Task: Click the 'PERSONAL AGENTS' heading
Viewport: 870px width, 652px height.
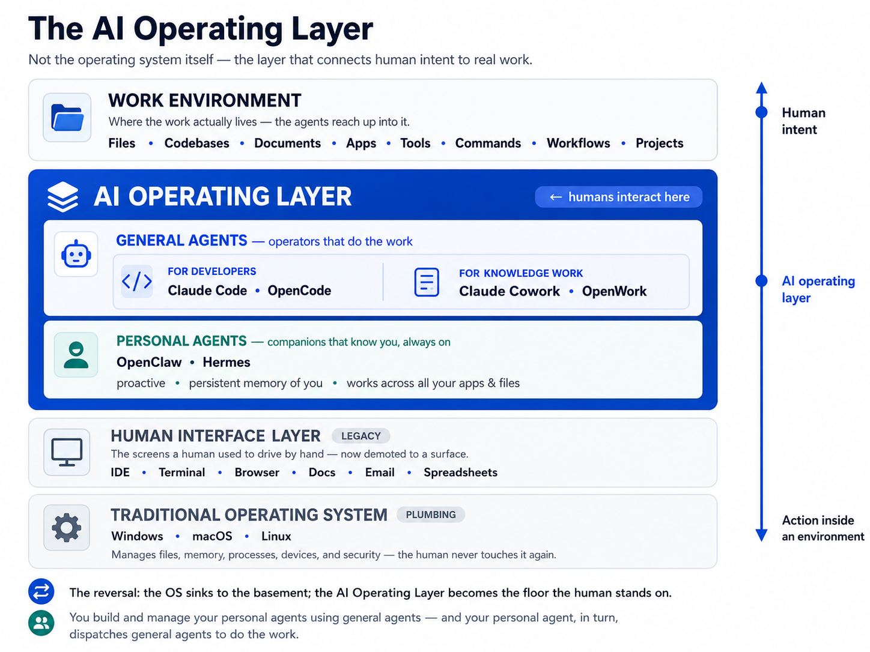Action: click(181, 341)
